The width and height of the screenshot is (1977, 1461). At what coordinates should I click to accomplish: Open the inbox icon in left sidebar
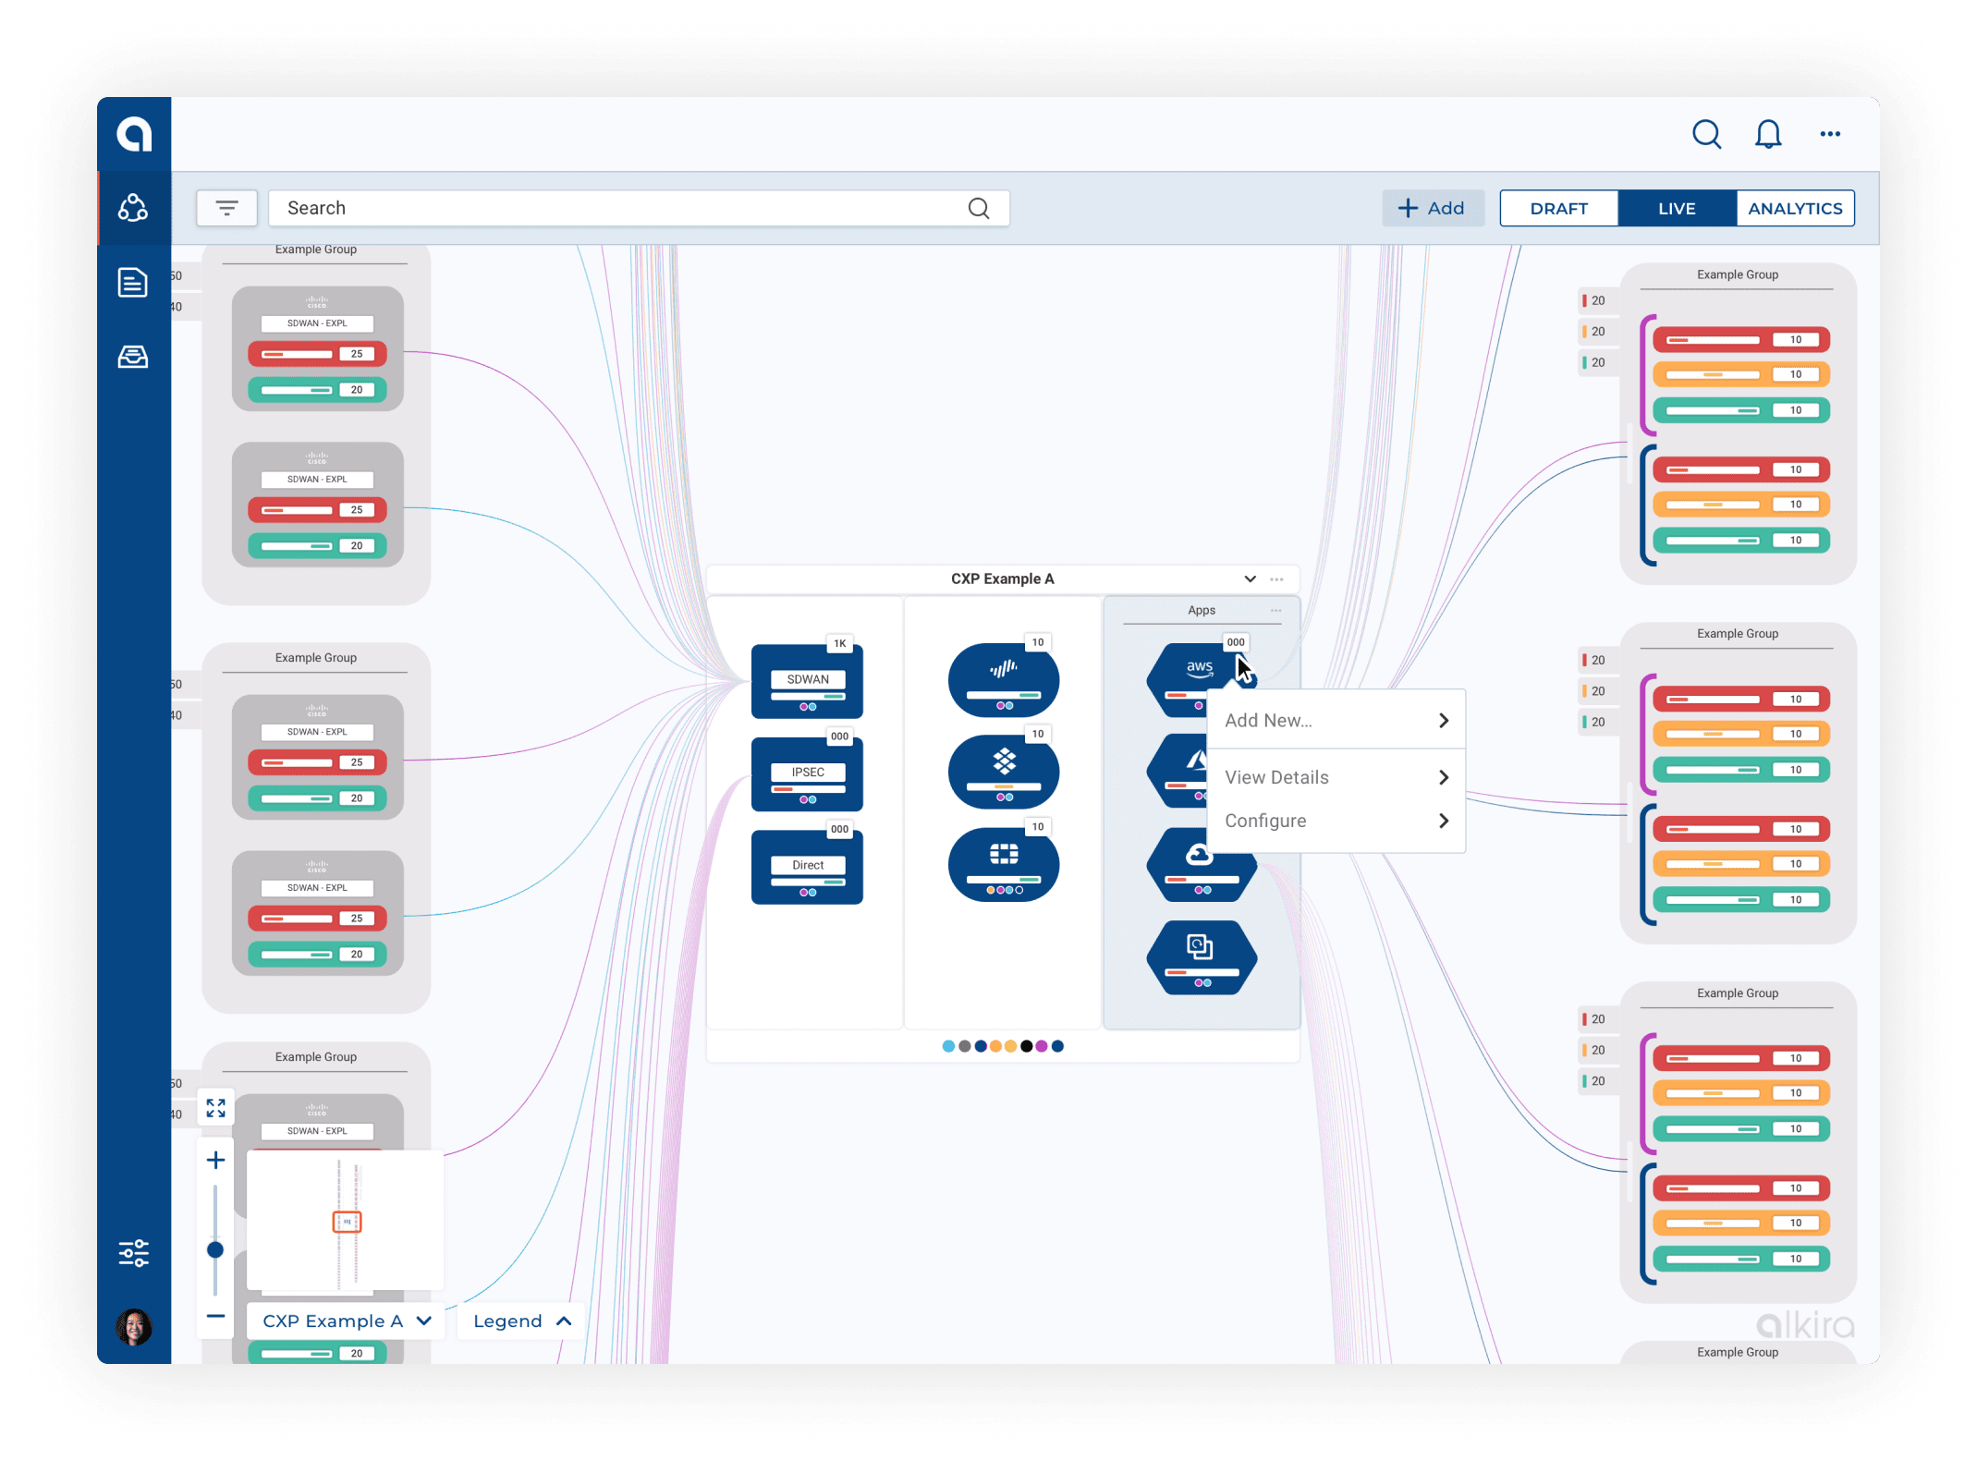pyautogui.click(x=133, y=357)
